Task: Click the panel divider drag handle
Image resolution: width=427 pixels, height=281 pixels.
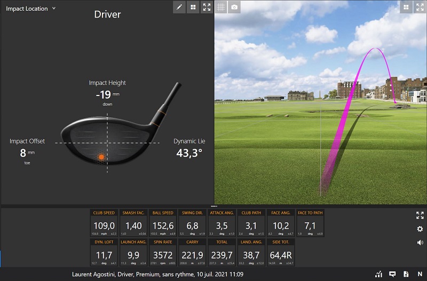Action: pyautogui.click(x=214, y=206)
